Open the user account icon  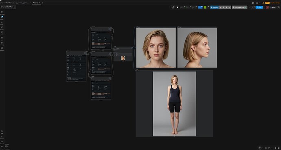(x=257, y=3)
